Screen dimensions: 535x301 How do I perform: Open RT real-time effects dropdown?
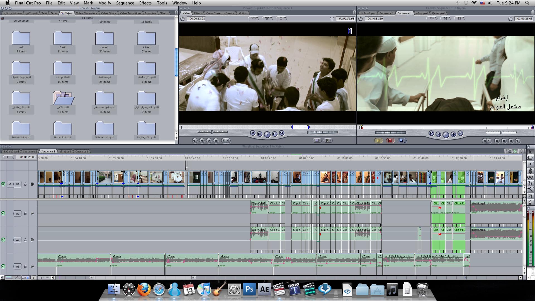pos(9,157)
